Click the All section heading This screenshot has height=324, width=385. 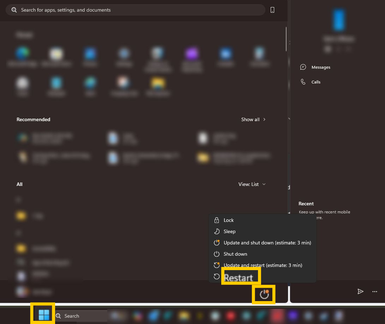19,184
